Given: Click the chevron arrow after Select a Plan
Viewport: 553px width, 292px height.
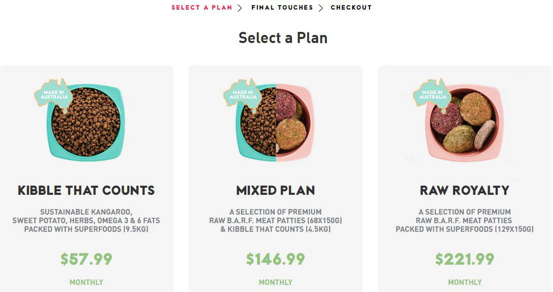Looking at the screenshot, I should pyautogui.click(x=240, y=8).
